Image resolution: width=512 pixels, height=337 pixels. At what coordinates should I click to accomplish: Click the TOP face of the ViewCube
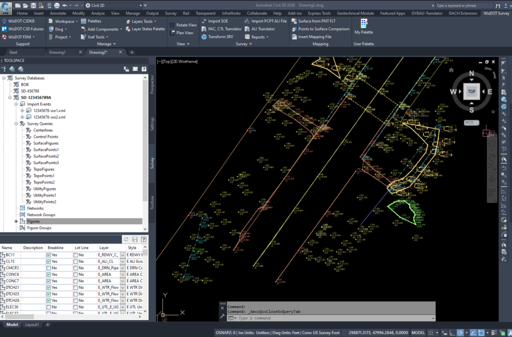coord(471,92)
